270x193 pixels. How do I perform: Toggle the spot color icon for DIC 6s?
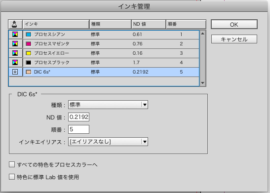(x=15, y=72)
